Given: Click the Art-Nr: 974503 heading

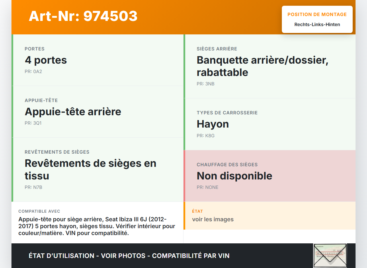Looking at the screenshot, I should point(83,16).
